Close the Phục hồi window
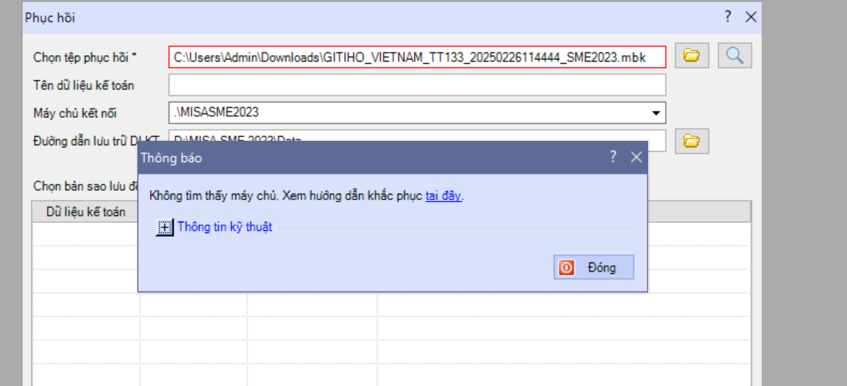 (751, 16)
